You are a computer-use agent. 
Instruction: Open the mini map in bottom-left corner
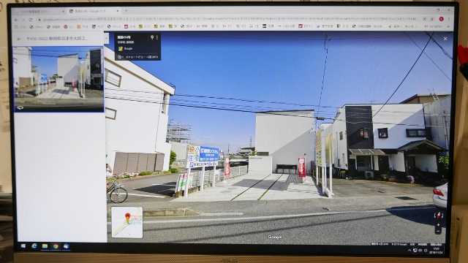tap(127, 222)
